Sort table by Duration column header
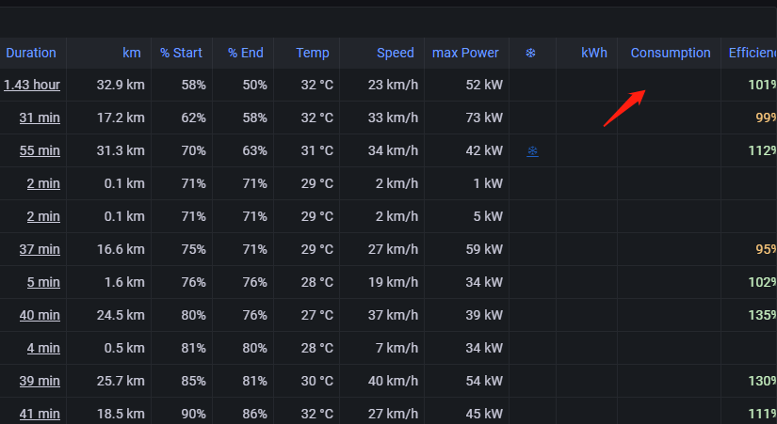 31,53
